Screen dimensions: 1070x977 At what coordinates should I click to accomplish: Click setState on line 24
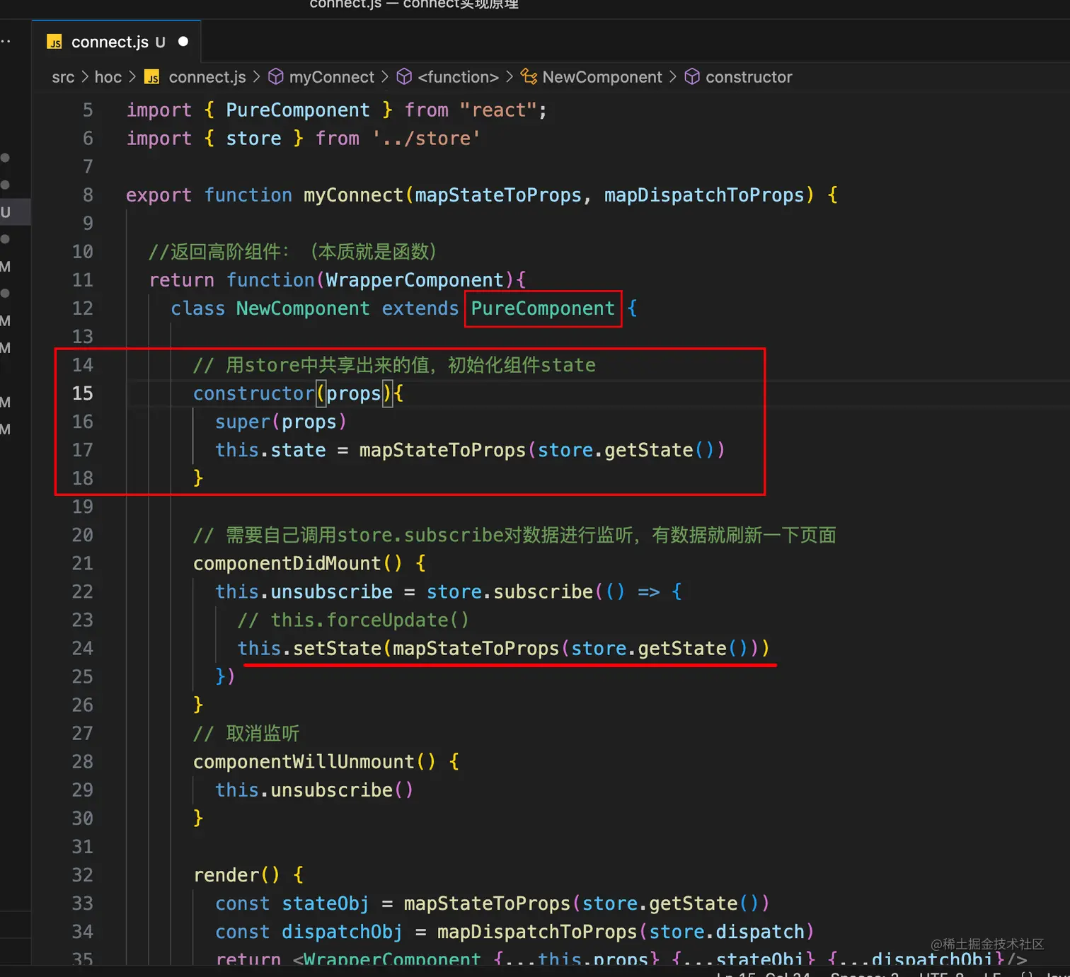[x=337, y=648]
